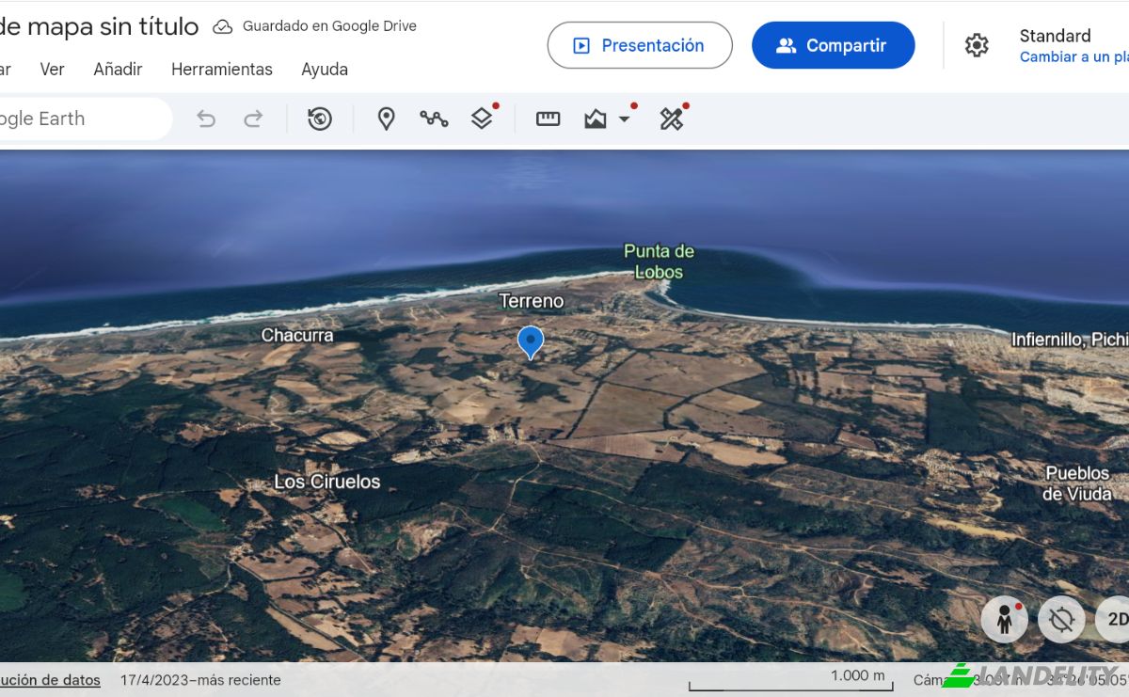This screenshot has height=697, width=1129.
Task: Select the draw path or polygon tool
Action: (434, 119)
